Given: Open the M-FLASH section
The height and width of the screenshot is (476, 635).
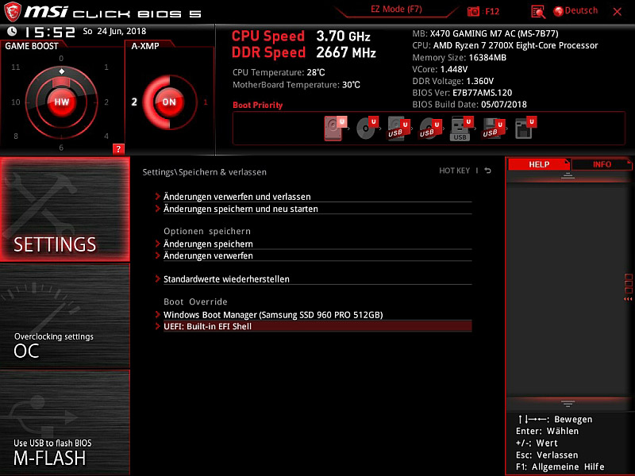Looking at the screenshot, I should click(x=65, y=423).
